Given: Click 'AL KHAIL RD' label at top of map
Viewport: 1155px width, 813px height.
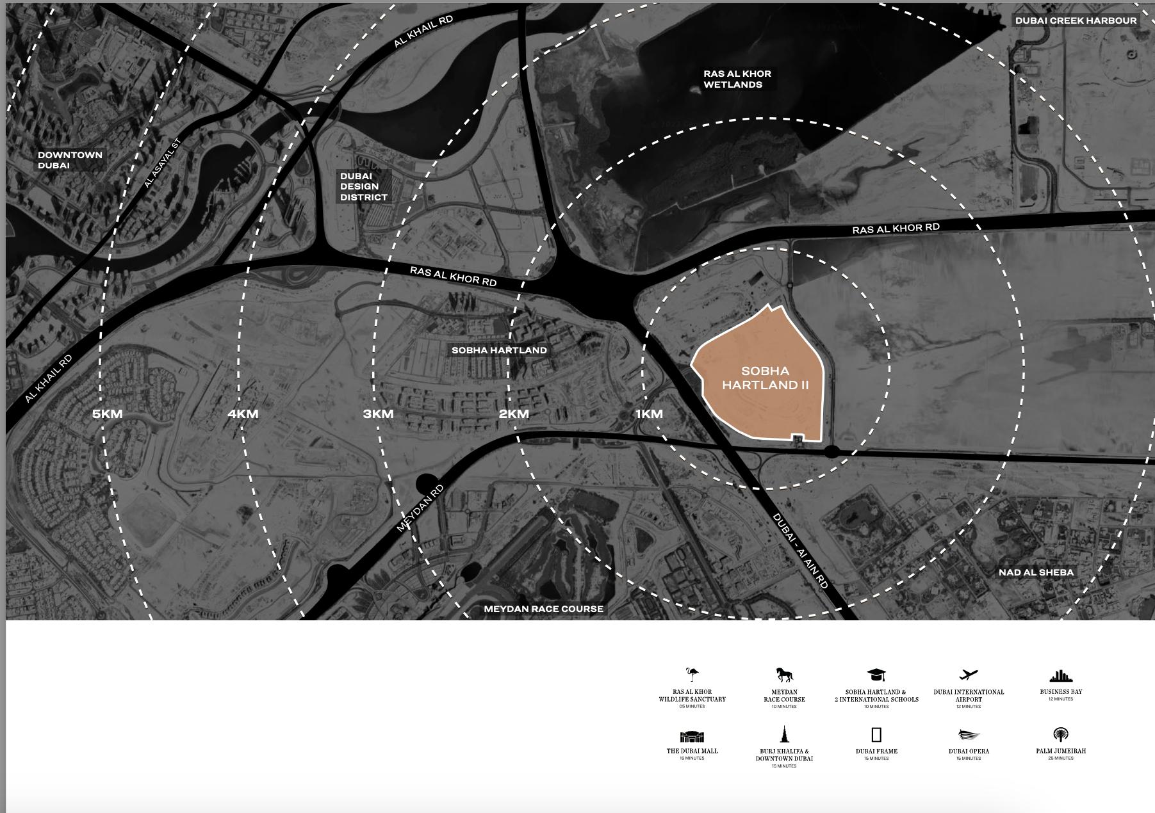Looking at the screenshot, I should [x=423, y=31].
